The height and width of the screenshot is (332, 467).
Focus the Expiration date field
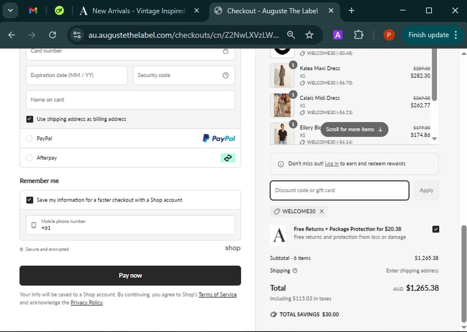(x=77, y=75)
